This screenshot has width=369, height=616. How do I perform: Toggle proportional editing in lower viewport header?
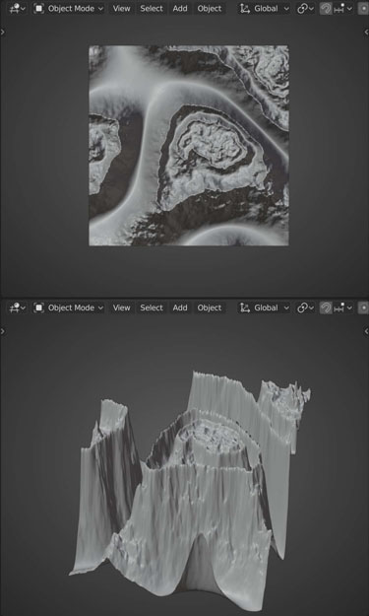[x=363, y=308]
